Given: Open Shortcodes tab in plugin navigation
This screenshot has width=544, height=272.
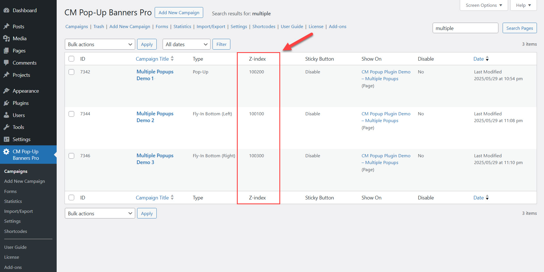Looking at the screenshot, I should [x=264, y=27].
